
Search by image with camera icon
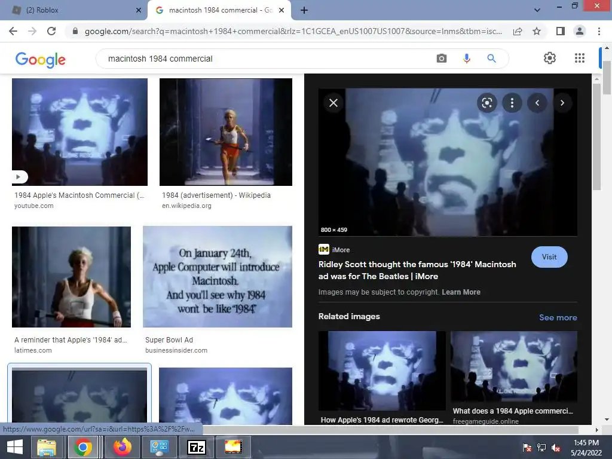tap(442, 59)
